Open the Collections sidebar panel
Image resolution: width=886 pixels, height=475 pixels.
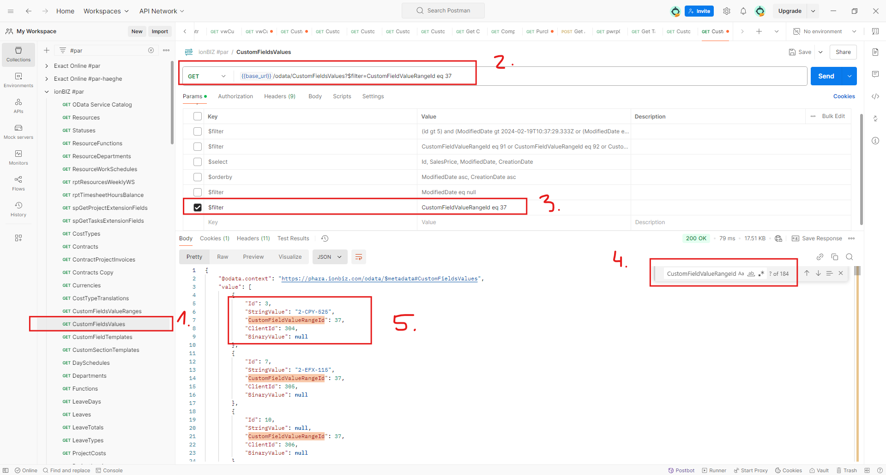18,54
